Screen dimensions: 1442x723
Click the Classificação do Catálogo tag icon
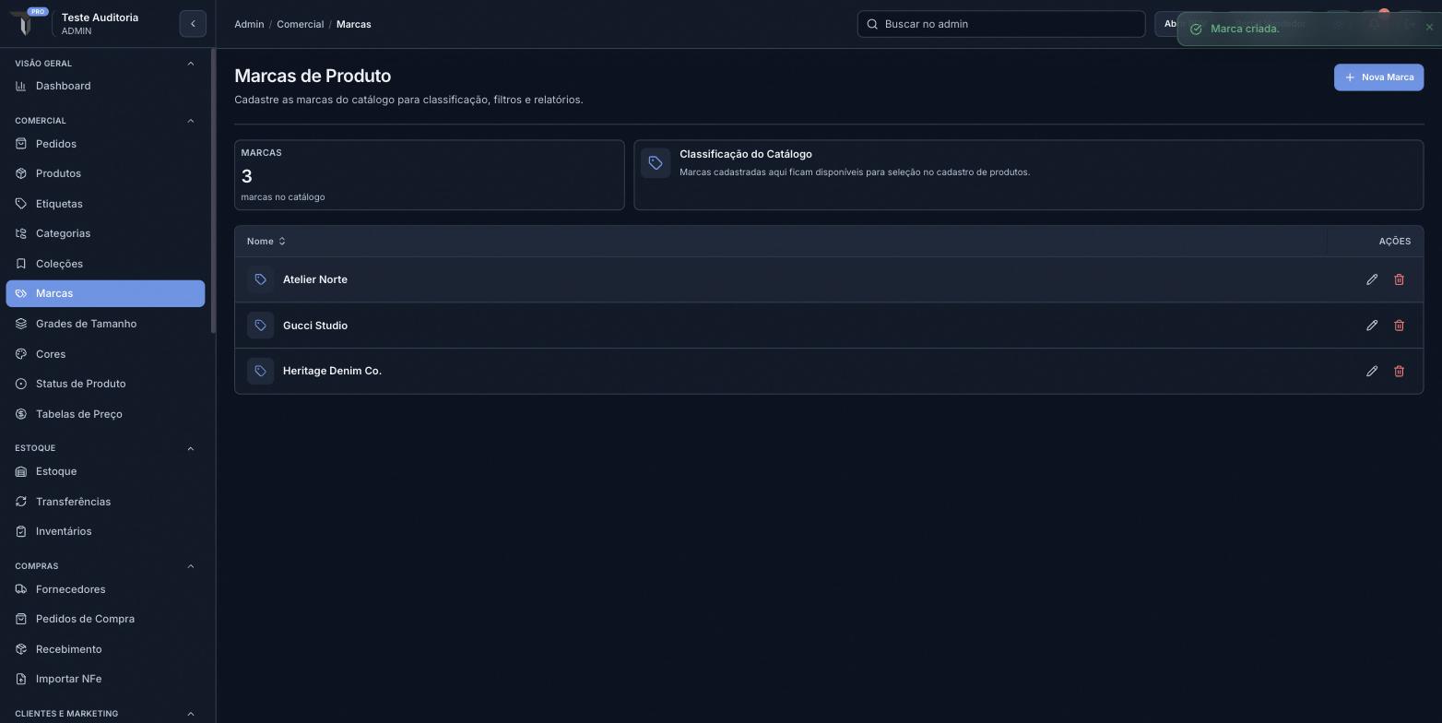[656, 163]
